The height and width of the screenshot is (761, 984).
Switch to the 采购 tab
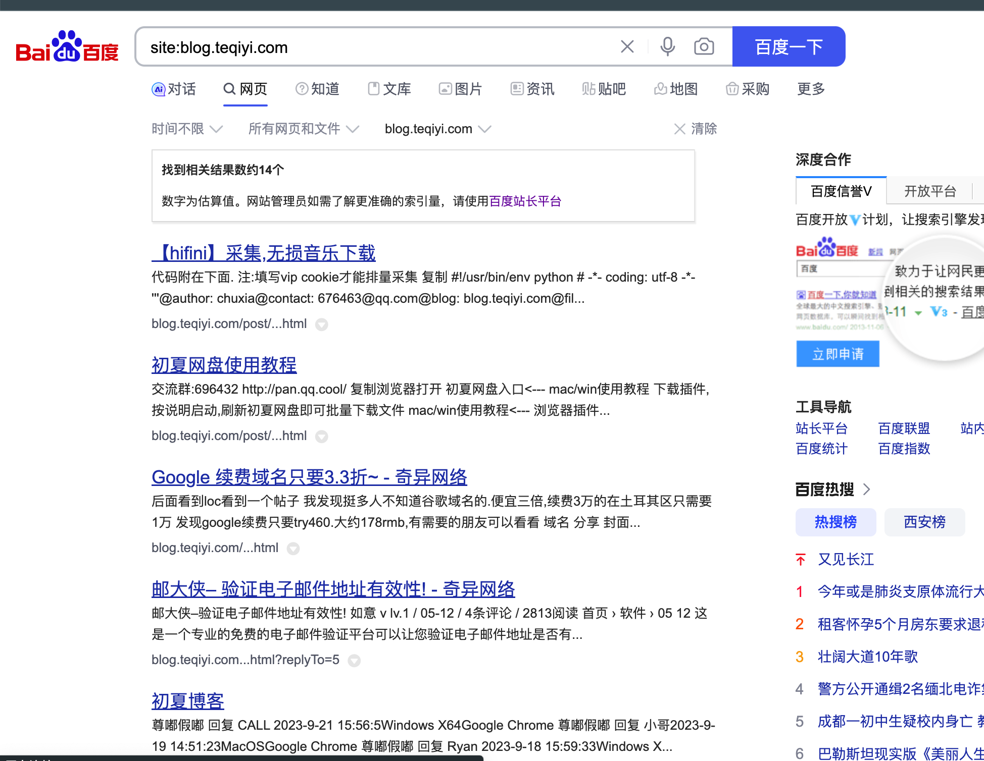(748, 89)
